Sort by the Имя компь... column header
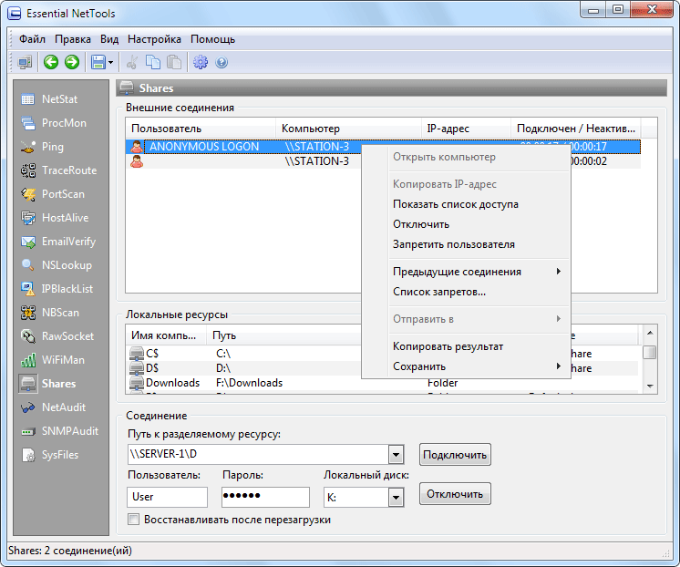Screen dimensions: 680x567 tap(167, 335)
